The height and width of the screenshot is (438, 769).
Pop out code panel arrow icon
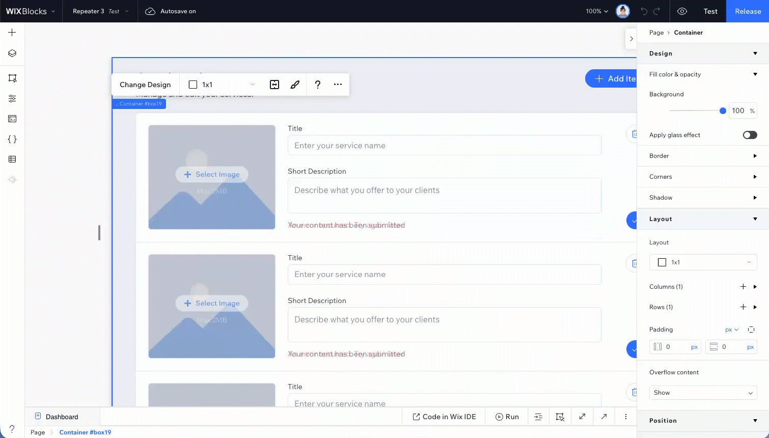pyautogui.click(x=604, y=417)
